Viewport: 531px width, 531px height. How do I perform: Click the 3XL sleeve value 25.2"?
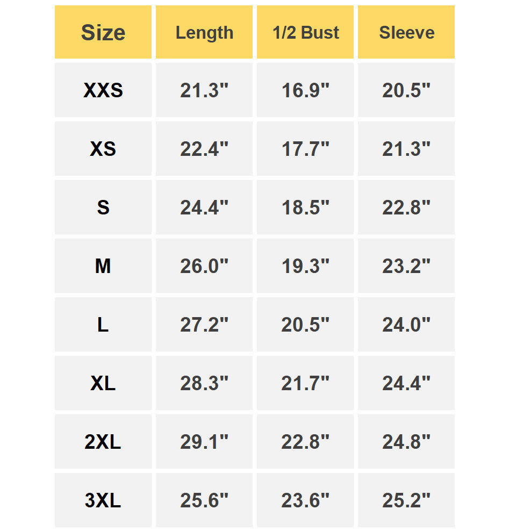pos(406,500)
